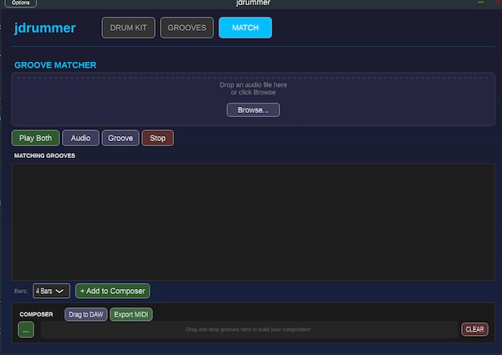Viewport: 502px width, 355px height.
Task: Click + Add to Composer
Action: pyautogui.click(x=113, y=291)
